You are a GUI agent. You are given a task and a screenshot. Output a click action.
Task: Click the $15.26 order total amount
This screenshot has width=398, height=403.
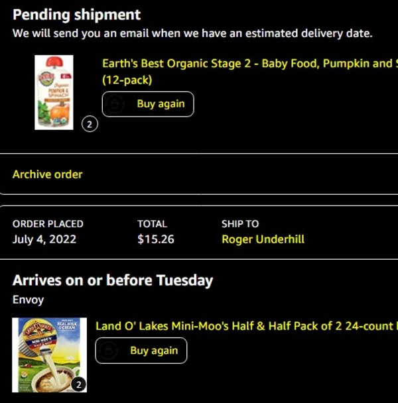156,239
